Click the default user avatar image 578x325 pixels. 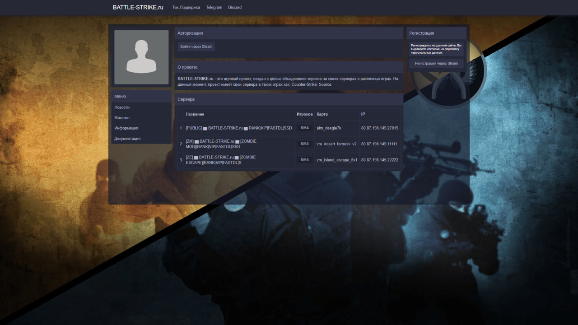point(141,57)
